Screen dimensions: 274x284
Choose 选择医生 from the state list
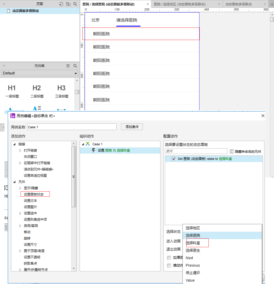click(193, 250)
